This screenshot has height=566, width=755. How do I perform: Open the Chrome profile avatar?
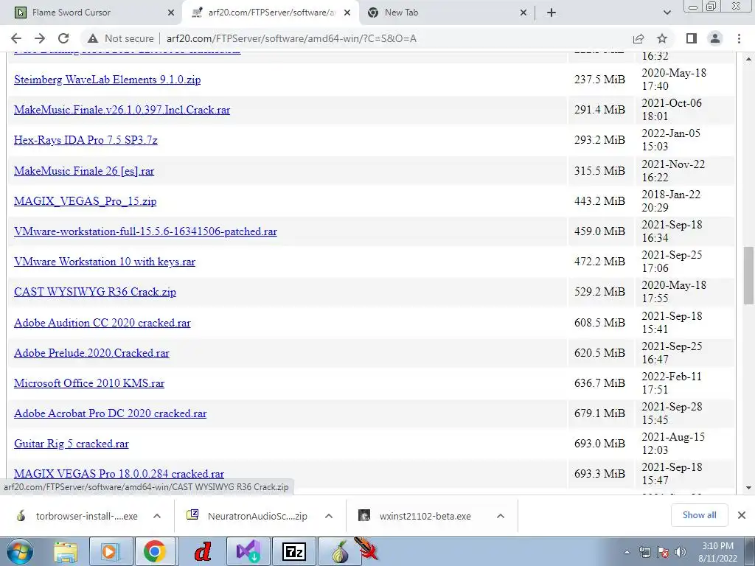point(715,38)
